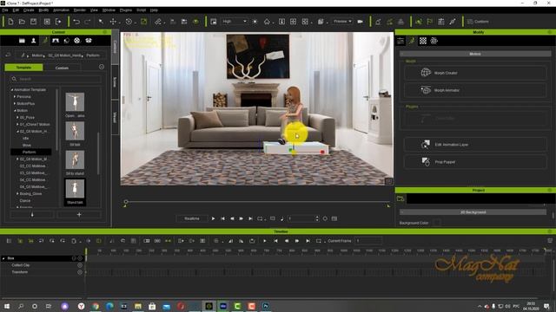
Task: Click the apply down-arrow button under content
Action: 32,214
